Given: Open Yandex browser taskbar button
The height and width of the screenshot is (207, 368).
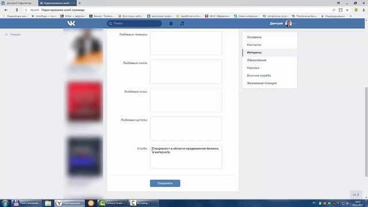Looking at the screenshot, I should [70, 203].
